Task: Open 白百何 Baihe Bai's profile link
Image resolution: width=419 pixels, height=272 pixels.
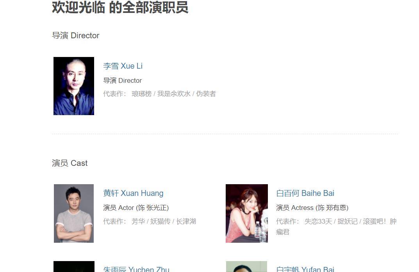Action: (305, 193)
